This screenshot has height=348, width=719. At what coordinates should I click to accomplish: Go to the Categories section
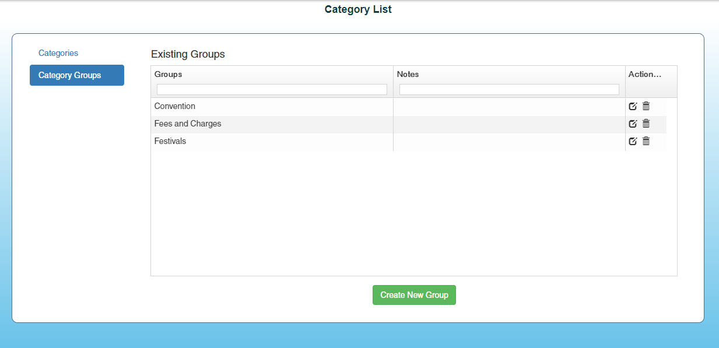[x=58, y=53]
